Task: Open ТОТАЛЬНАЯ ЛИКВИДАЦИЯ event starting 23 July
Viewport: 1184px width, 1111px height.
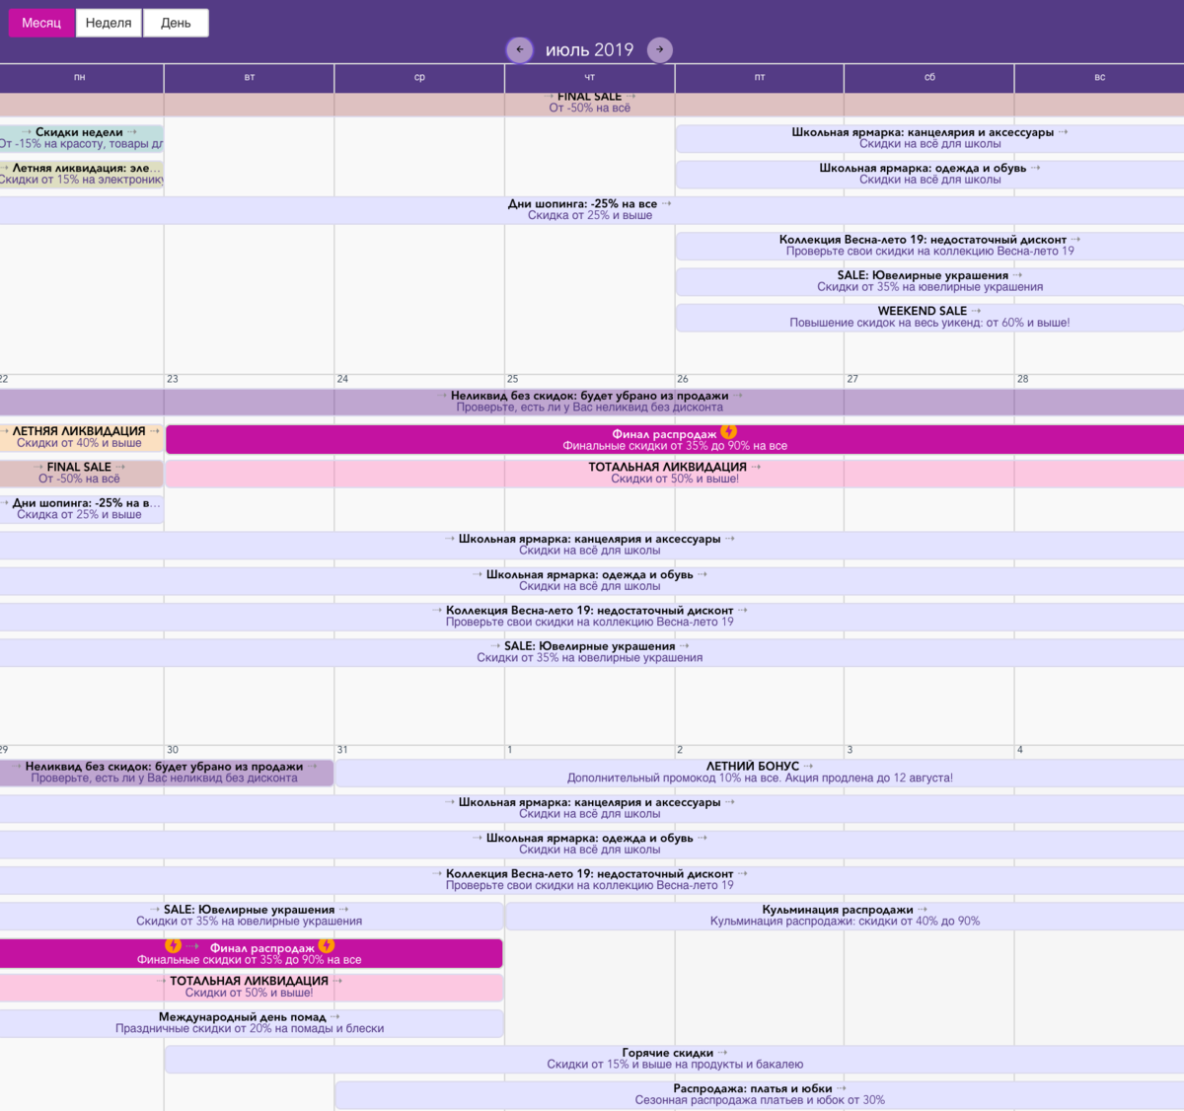Action: coord(675,473)
